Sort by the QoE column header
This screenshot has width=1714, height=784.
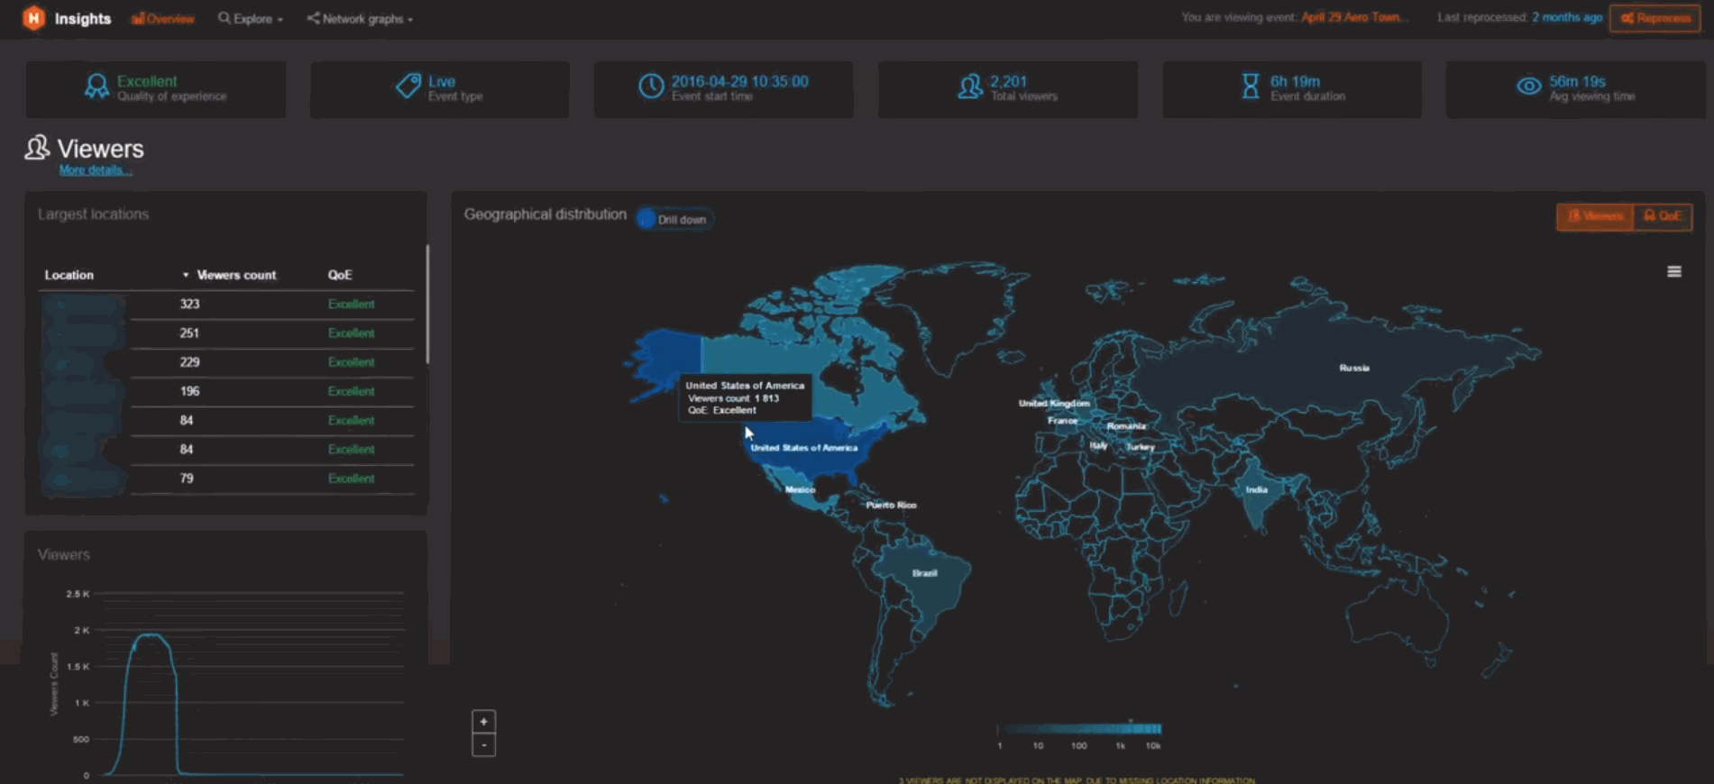pyautogui.click(x=340, y=275)
